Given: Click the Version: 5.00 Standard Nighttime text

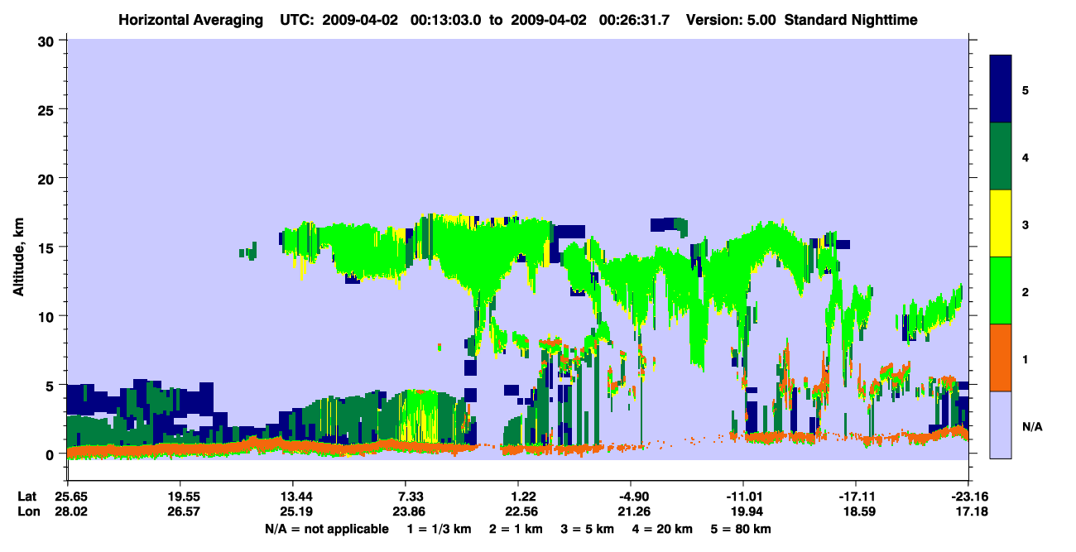Looking at the screenshot, I should pyautogui.click(x=802, y=18).
